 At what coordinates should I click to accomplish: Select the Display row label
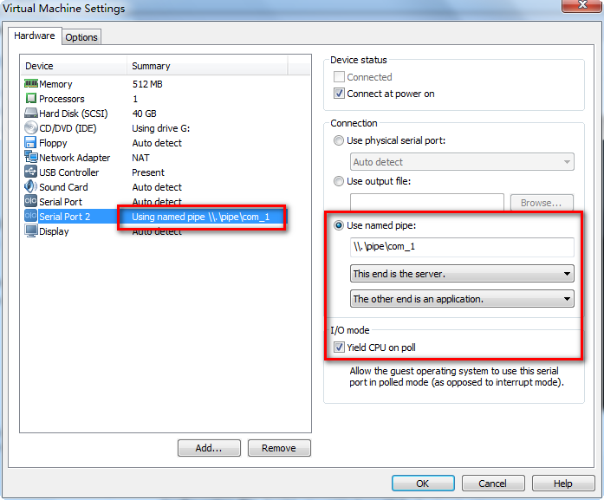tap(54, 231)
